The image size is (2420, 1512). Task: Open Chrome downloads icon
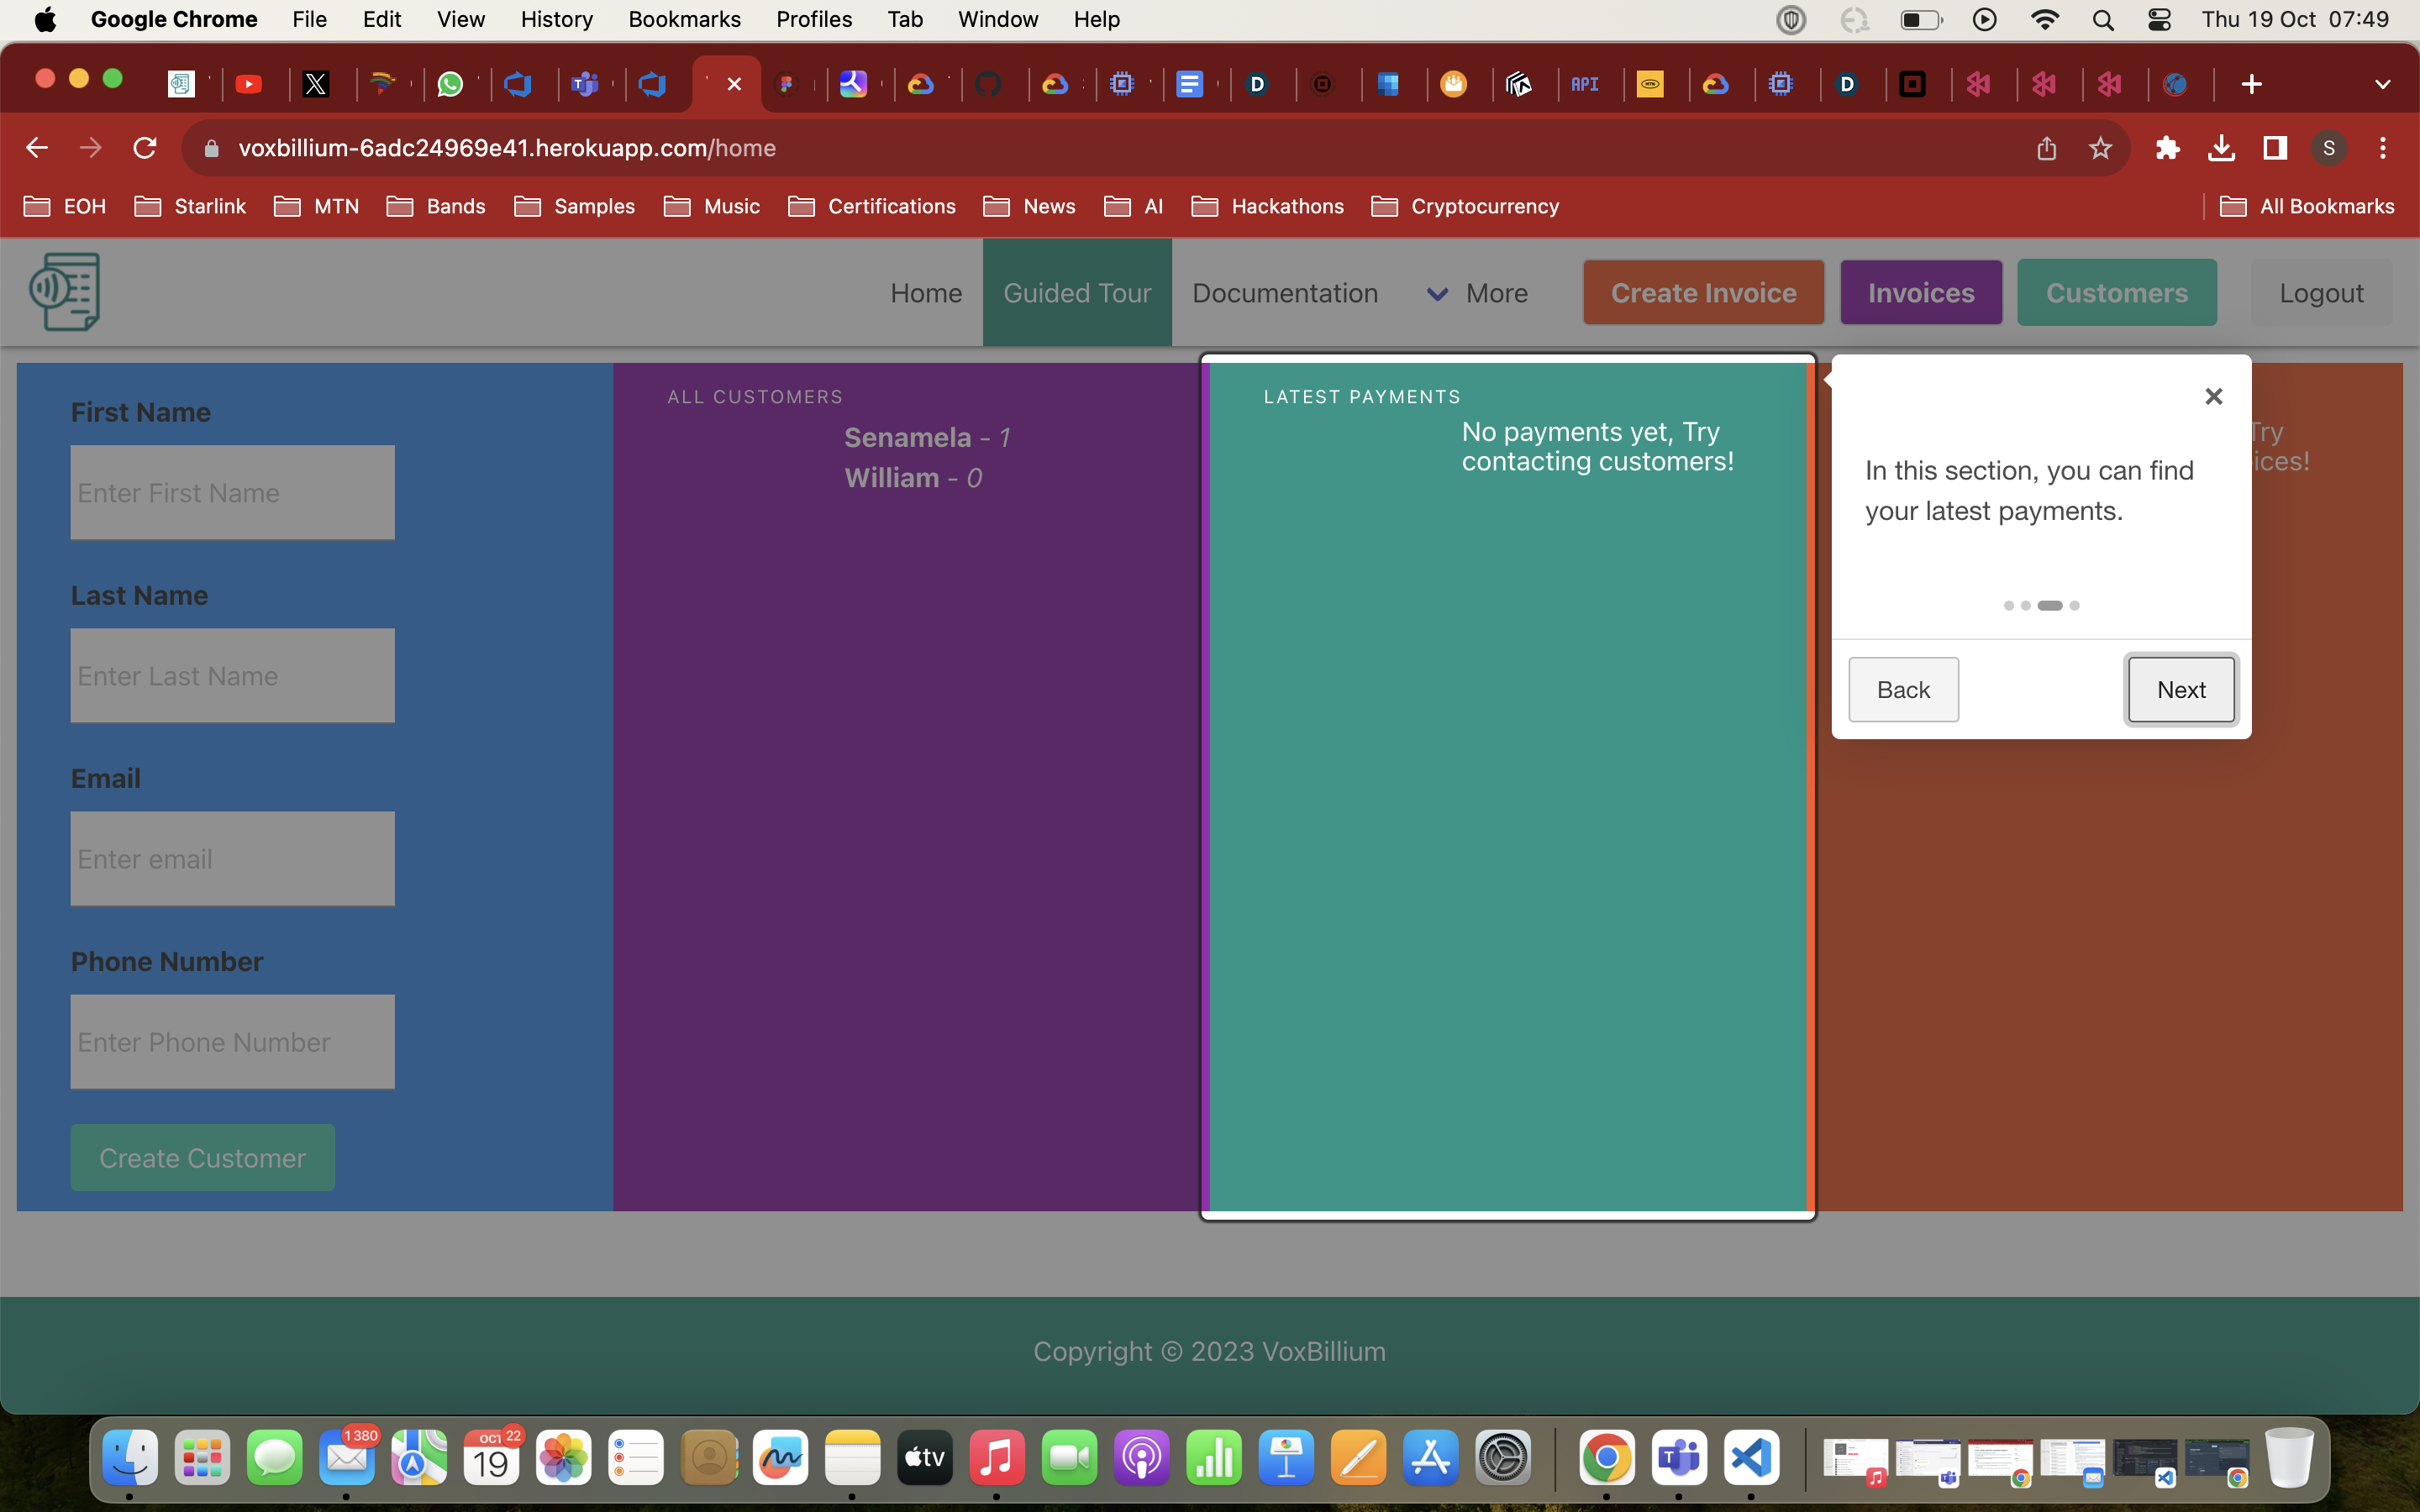click(2221, 148)
